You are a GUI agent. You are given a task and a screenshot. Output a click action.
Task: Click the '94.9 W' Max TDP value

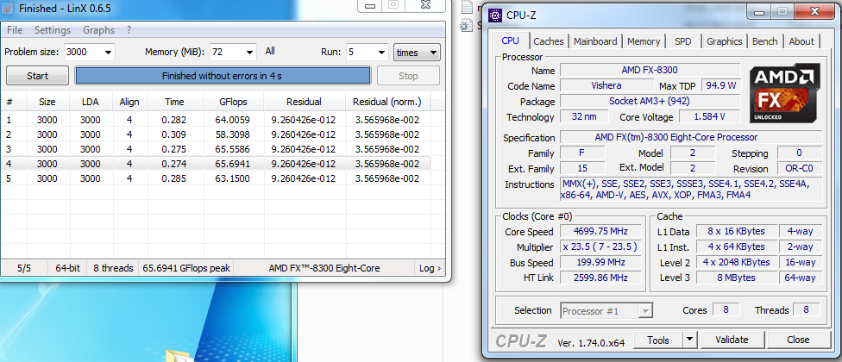(720, 85)
